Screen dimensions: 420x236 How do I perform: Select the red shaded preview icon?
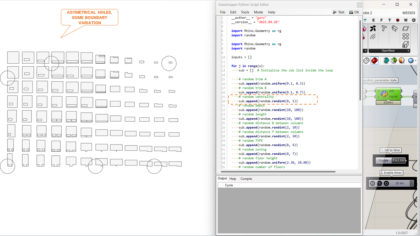coord(374,61)
